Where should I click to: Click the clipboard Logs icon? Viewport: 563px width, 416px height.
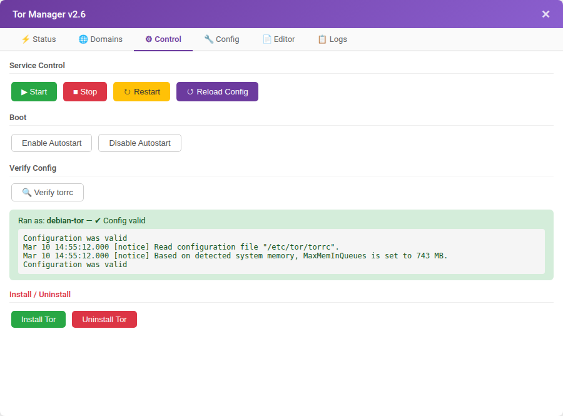[x=322, y=39]
